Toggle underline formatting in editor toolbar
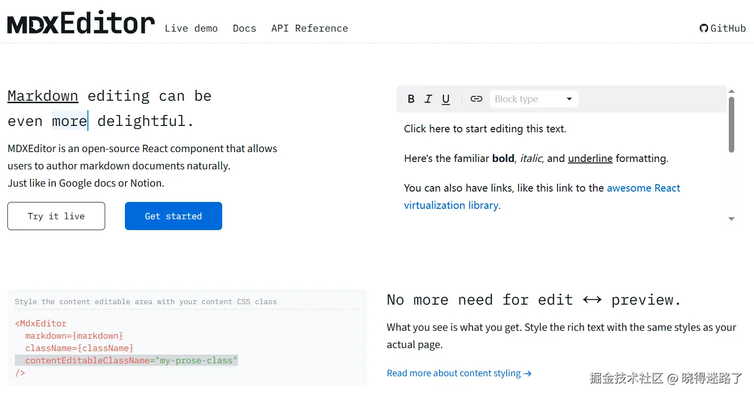 point(446,99)
